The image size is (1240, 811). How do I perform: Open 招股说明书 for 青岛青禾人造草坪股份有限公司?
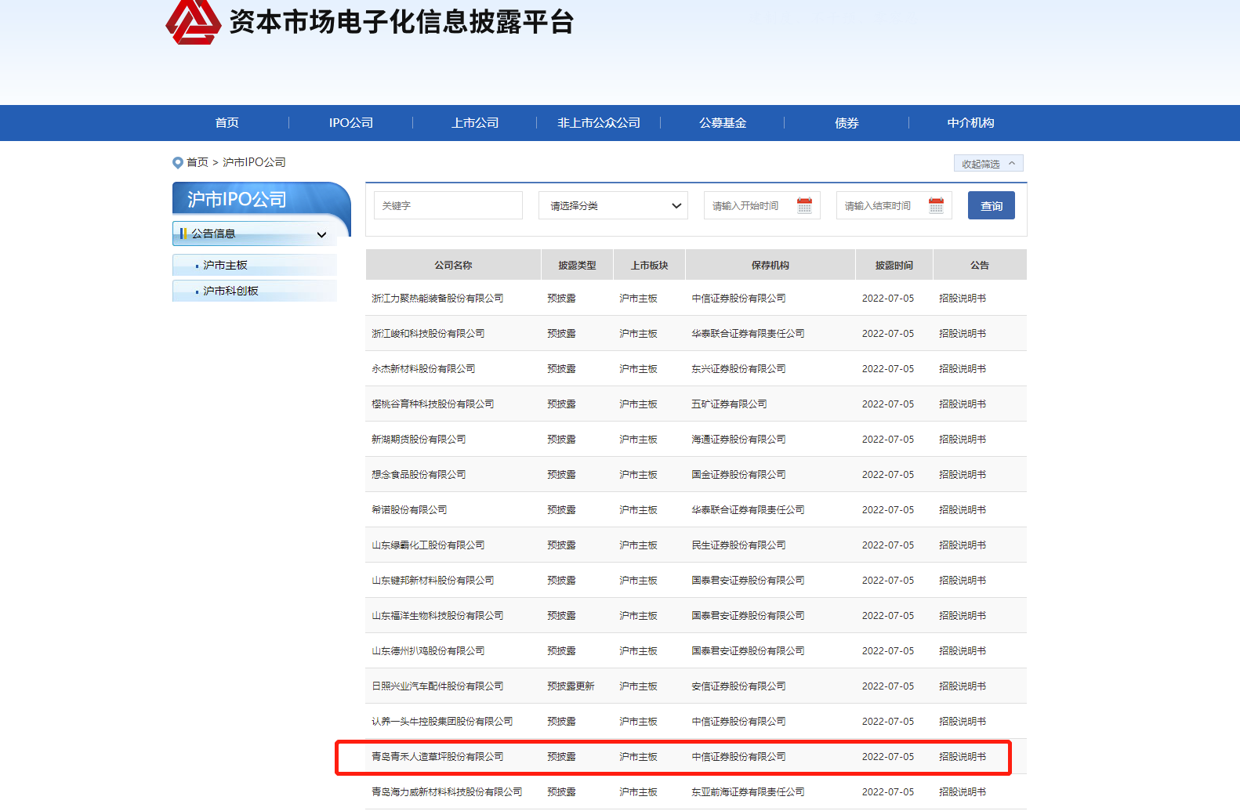963,757
